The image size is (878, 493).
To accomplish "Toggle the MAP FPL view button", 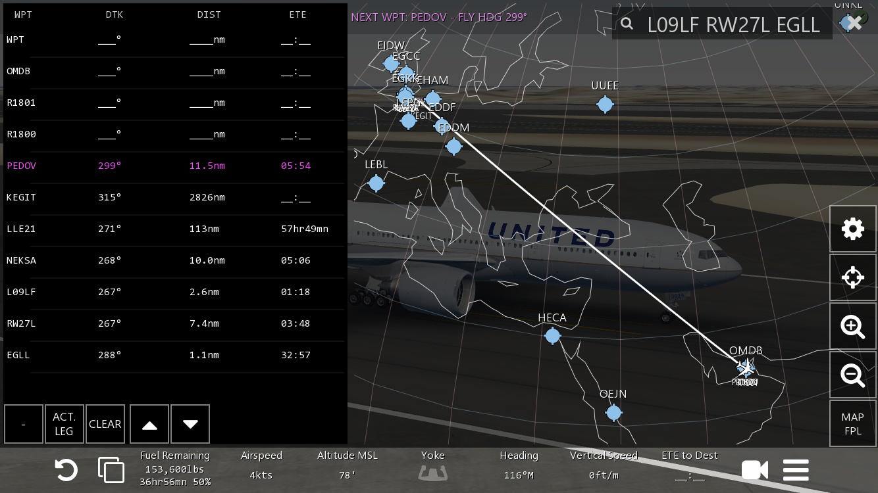I will coord(853,424).
